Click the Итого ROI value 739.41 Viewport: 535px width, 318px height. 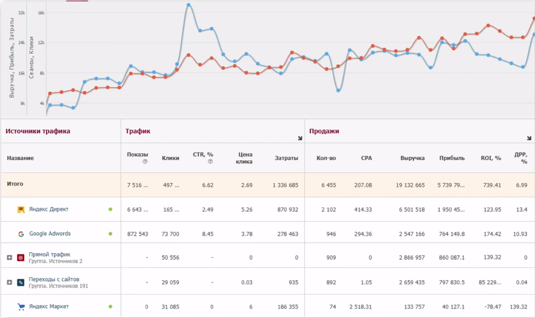tap(492, 185)
